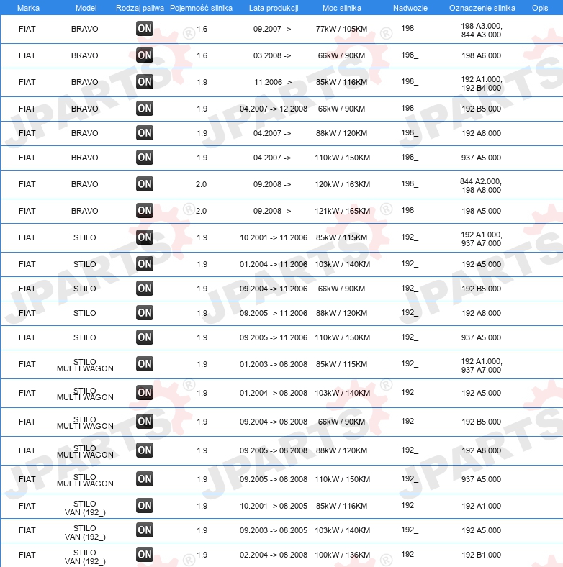Click the ON icon in the Bravo 88kW / 120KM row
563x567 pixels.
145,132
